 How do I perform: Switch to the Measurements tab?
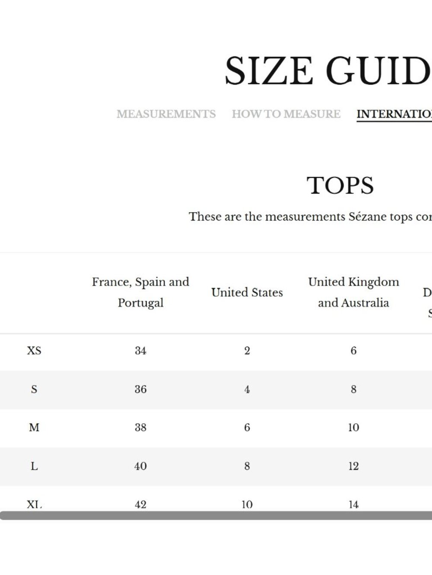click(166, 114)
